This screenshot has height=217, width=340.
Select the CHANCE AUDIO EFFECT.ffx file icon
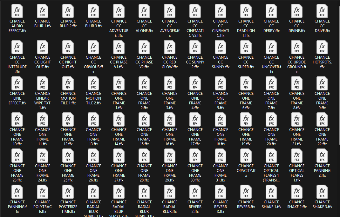17,11
